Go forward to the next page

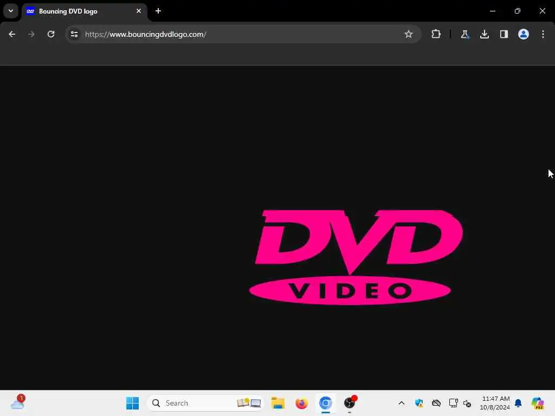[31, 34]
